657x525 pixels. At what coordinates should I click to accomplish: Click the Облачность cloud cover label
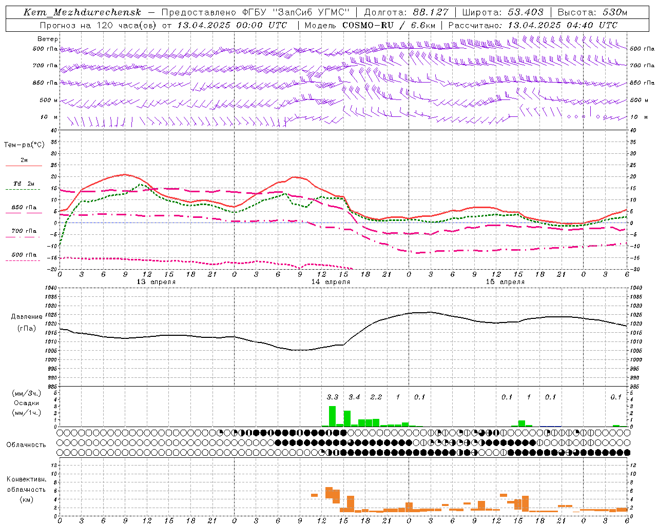[x=26, y=445]
